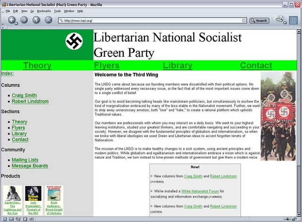This screenshot has height=222, width=302.
Task: Toggle the online/offline connection icon
Action: [x=287, y=219]
